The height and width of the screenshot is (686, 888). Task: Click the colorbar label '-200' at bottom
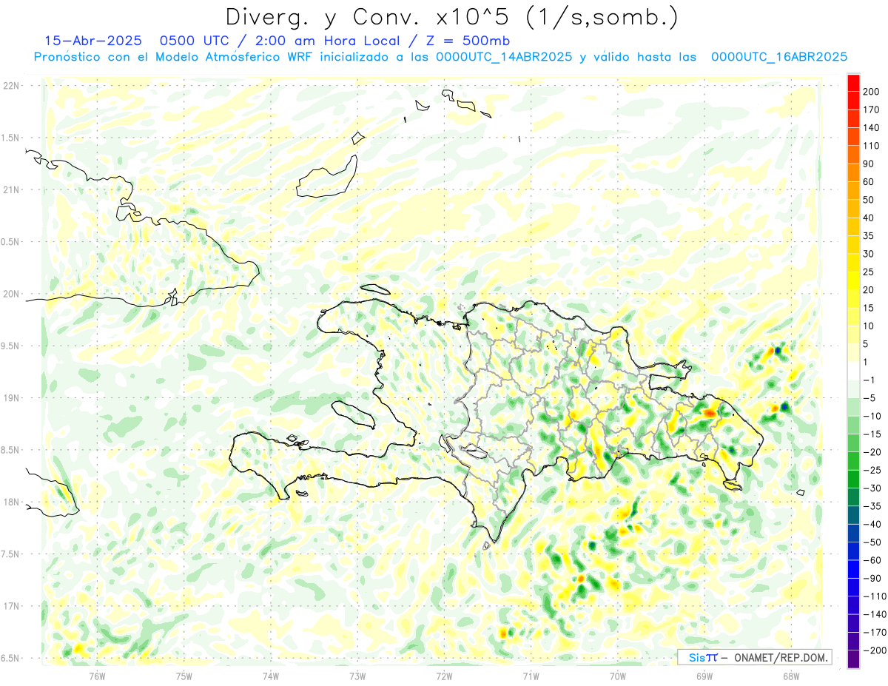click(x=875, y=650)
